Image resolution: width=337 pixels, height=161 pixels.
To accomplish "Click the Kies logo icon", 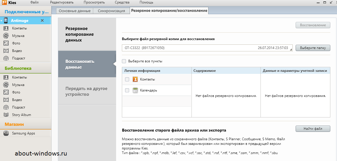I will tap(5, 3).
